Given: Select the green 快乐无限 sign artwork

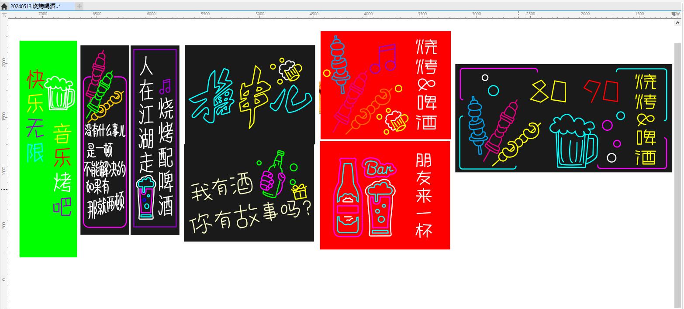Looking at the screenshot, I should point(48,149).
